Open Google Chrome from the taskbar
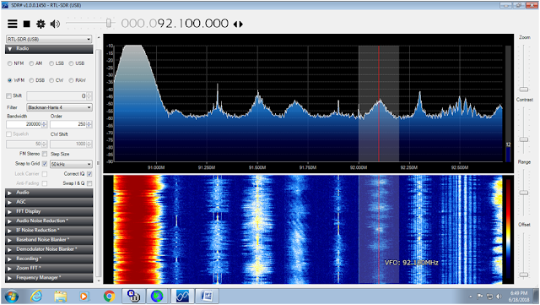The height and width of the screenshot is (305, 540). pyautogui.click(x=109, y=296)
